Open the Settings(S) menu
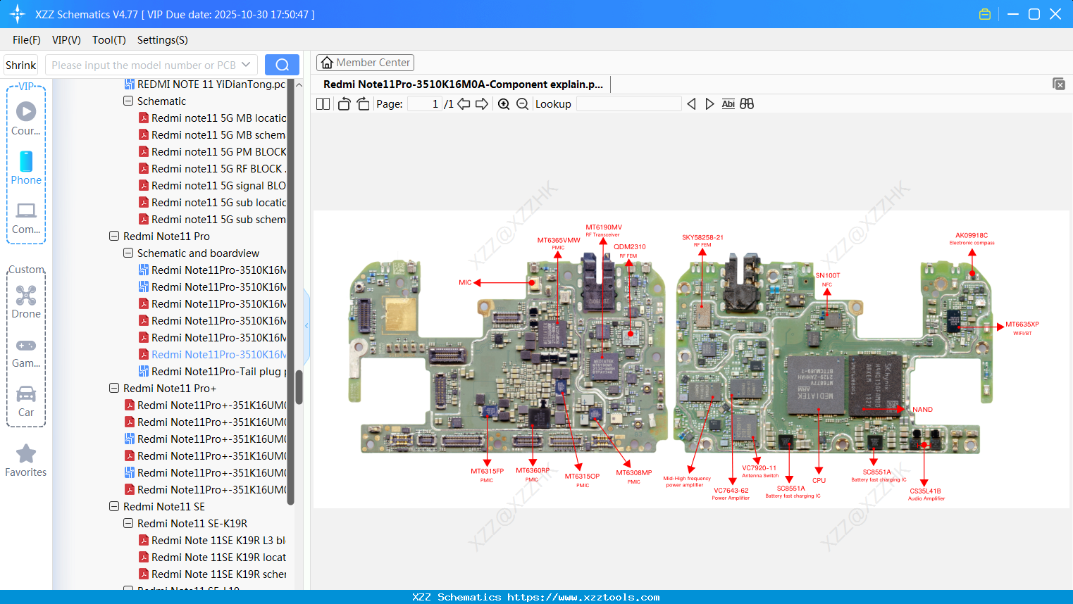The width and height of the screenshot is (1073, 604). point(162,40)
